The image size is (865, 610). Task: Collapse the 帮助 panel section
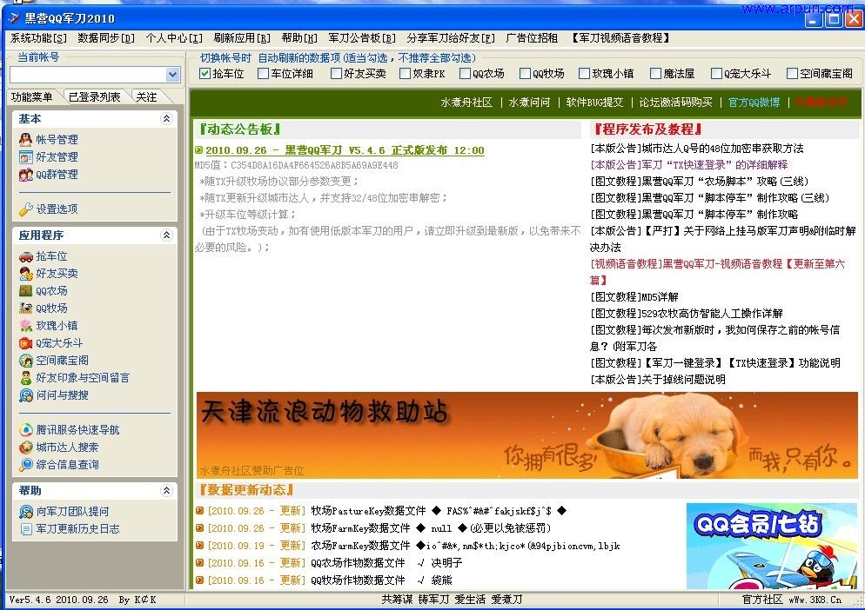tap(166, 490)
